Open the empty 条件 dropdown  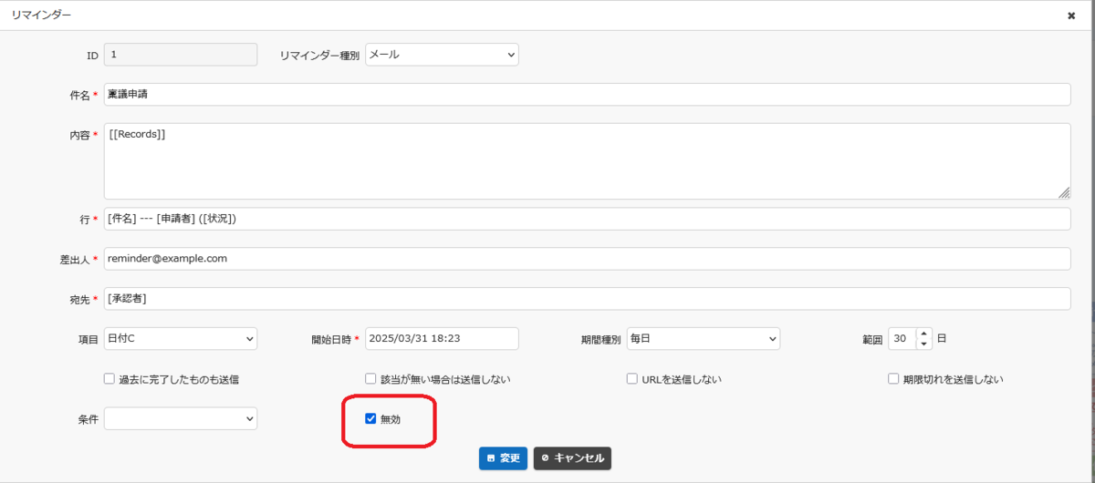click(x=181, y=418)
